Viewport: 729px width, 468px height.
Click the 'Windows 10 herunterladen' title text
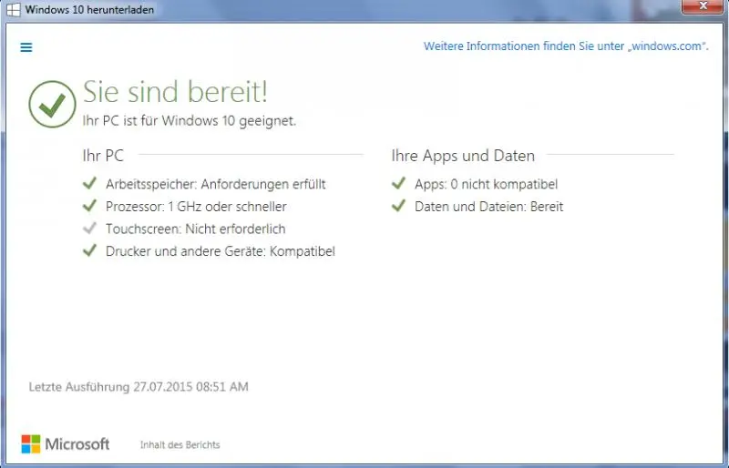point(89,9)
